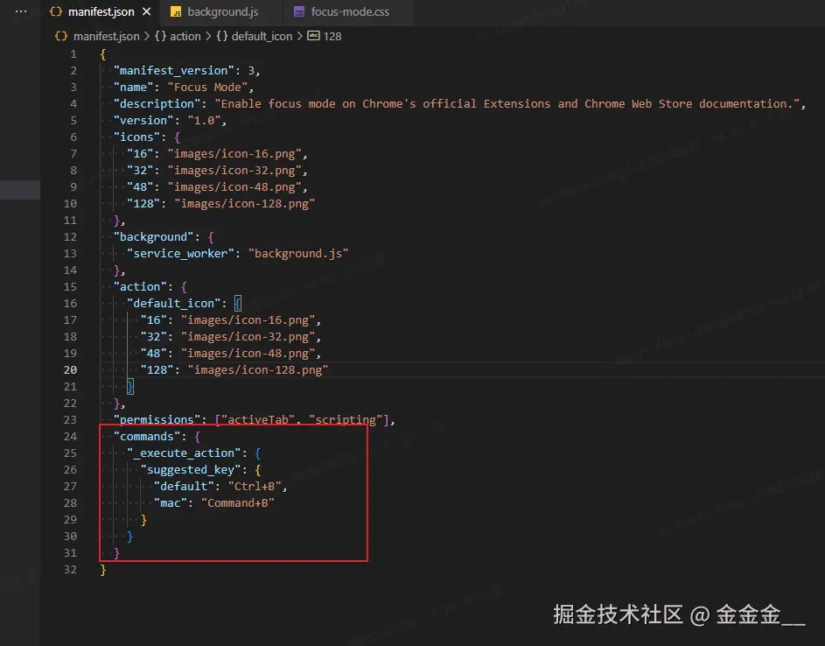Click line number 32 in the gutter
The image size is (825, 646).
[71, 569]
